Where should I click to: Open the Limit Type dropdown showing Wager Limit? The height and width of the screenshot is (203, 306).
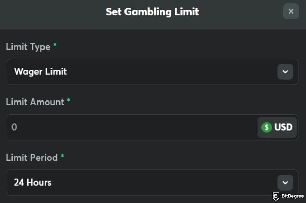pos(152,72)
